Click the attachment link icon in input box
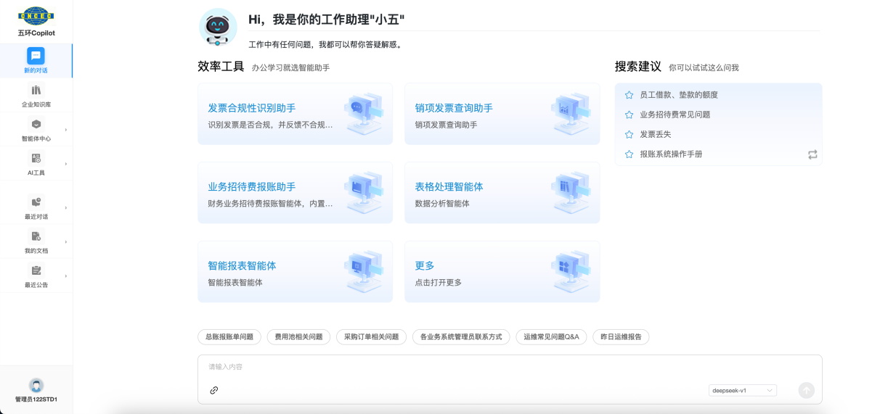The image size is (880, 414). click(214, 390)
